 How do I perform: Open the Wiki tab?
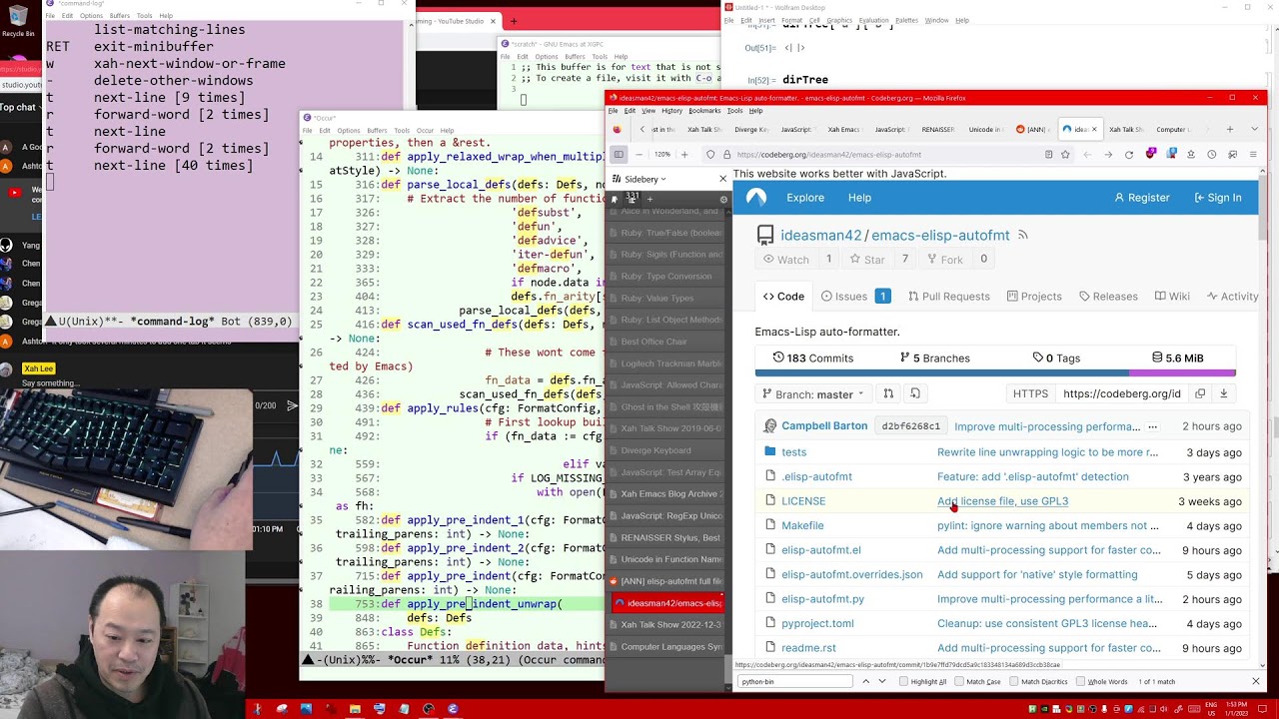point(1172,296)
